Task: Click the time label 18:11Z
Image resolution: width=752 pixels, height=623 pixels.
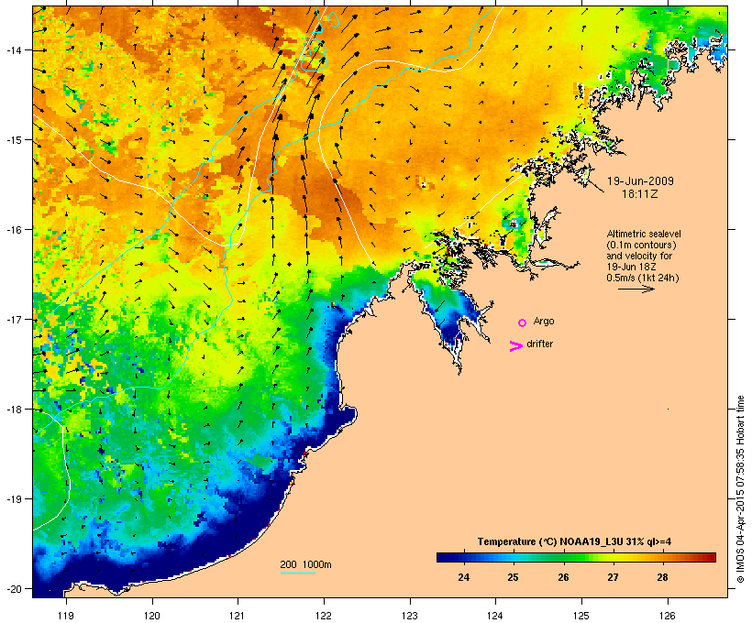Action: pos(639,194)
